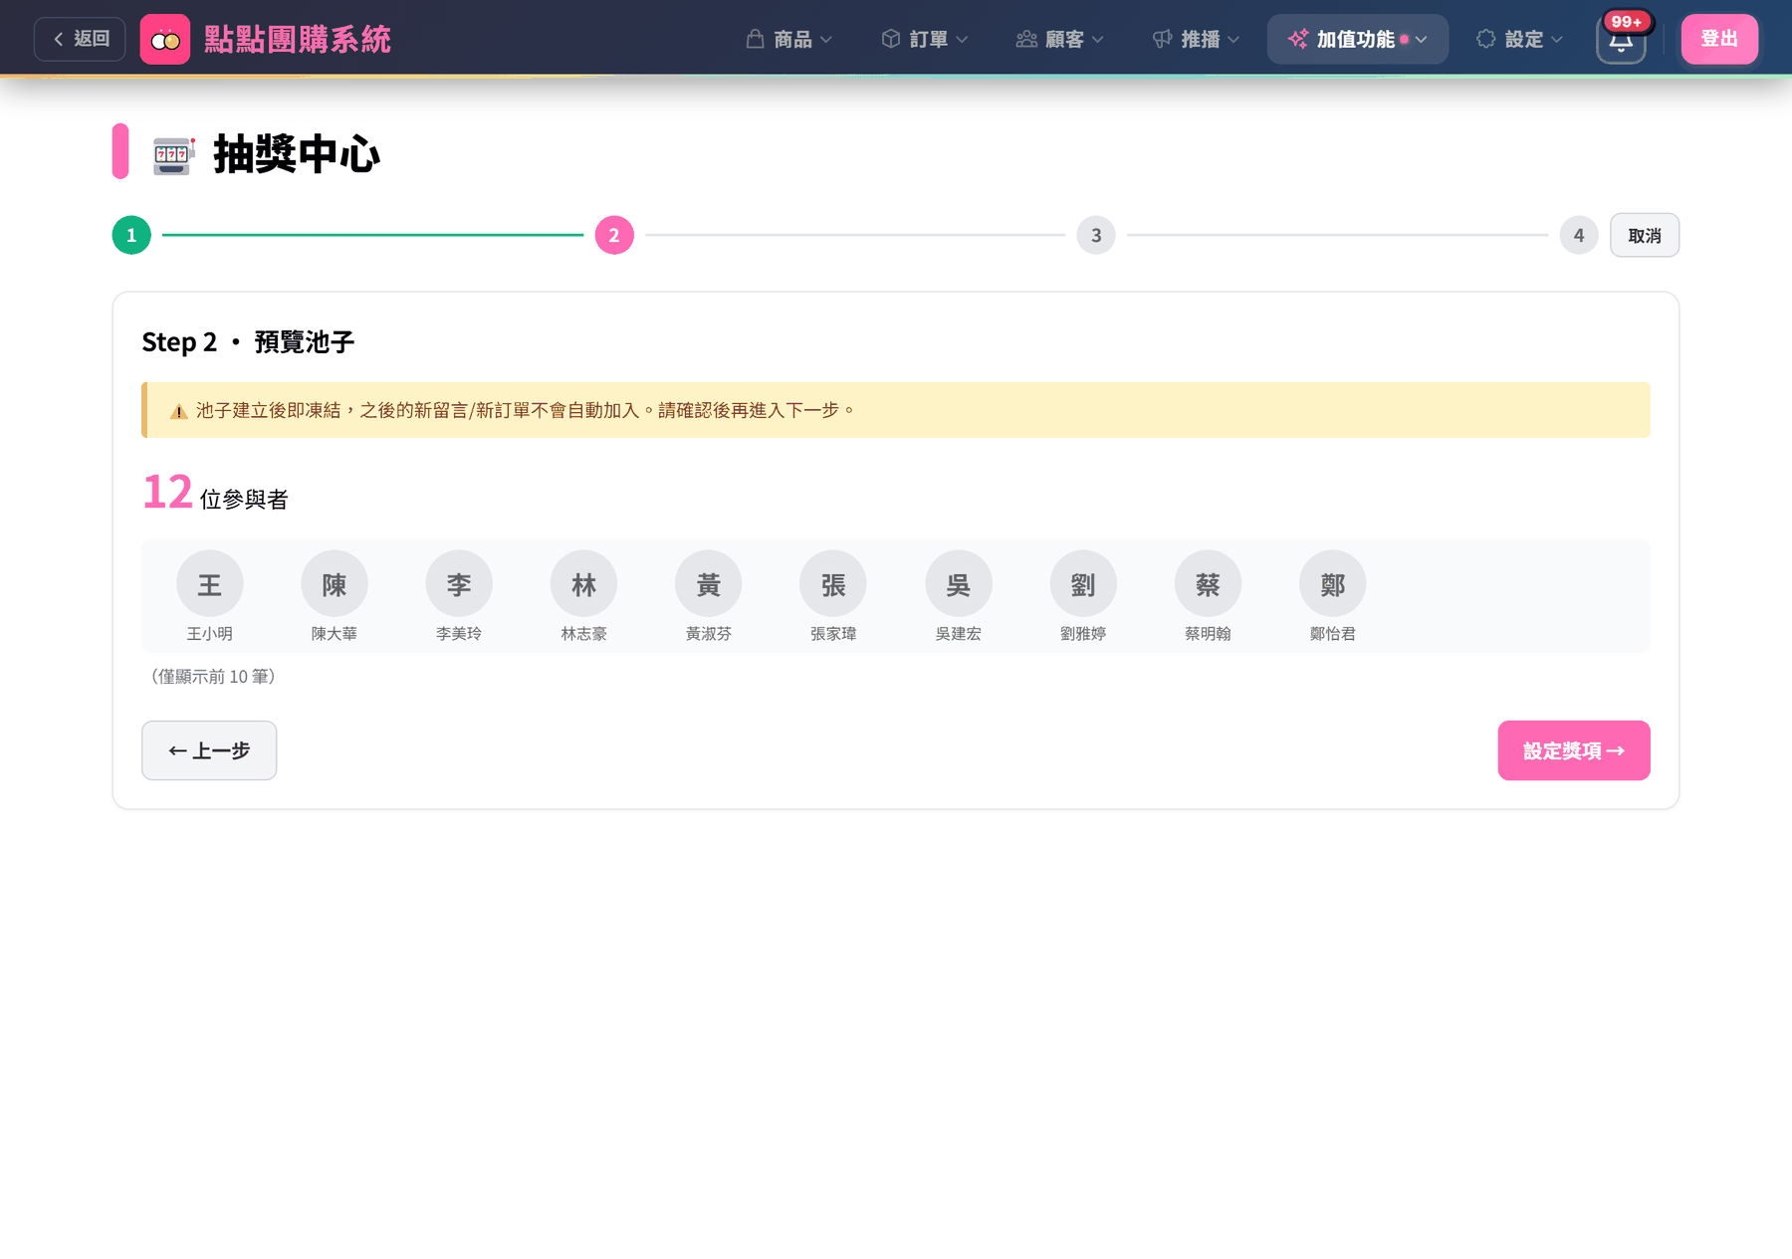Click step 4 circle in the progress stepper
Image resolution: width=1792 pixels, height=1259 pixels.
[1579, 236]
